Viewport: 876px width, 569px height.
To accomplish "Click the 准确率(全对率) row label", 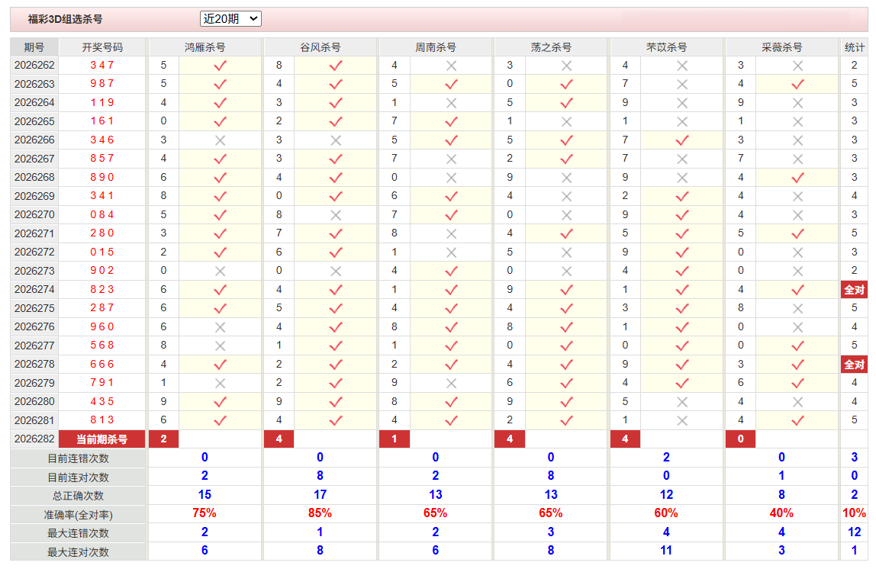I will (x=78, y=515).
